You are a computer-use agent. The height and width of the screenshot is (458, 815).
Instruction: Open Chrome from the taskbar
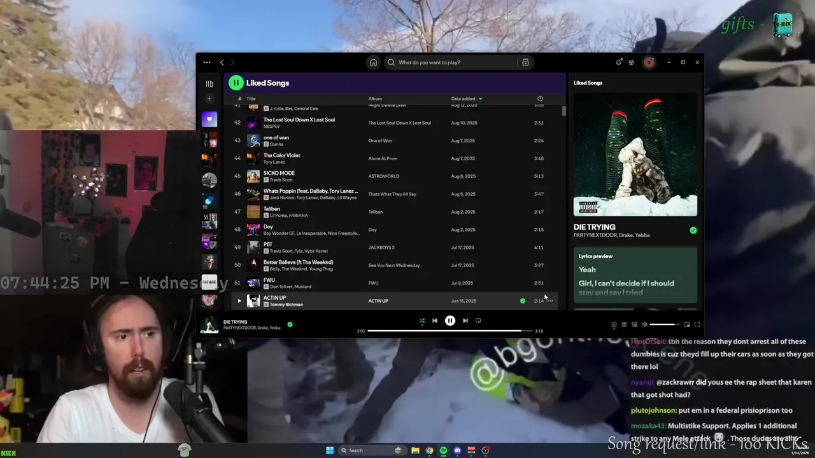point(429,450)
